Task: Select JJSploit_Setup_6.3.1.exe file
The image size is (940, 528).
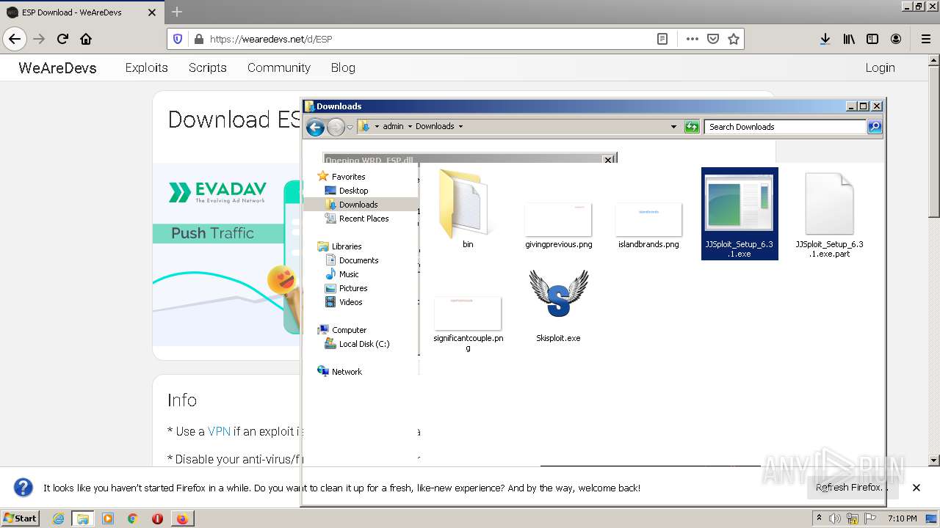Action: (739, 213)
